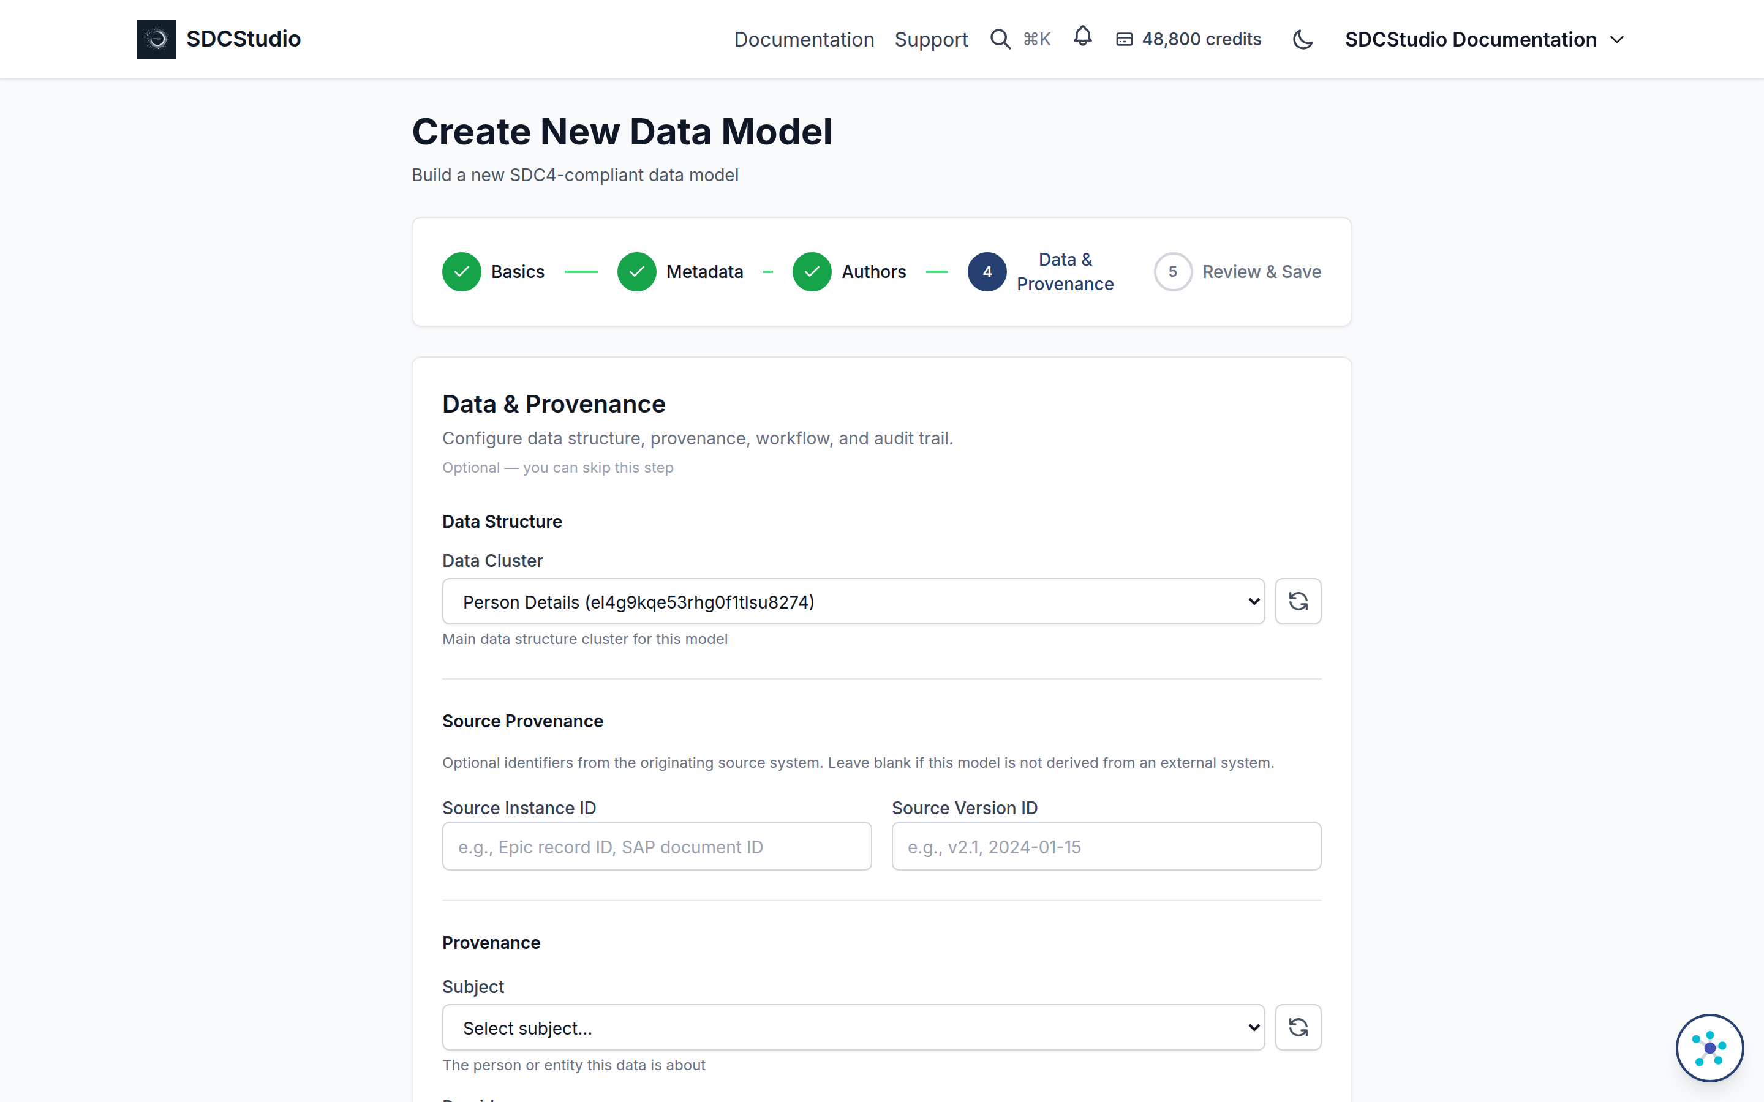This screenshot has width=1764, height=1102.
Task: Expand the Select subject dropdown
Action: click(x=853, y=1028)
